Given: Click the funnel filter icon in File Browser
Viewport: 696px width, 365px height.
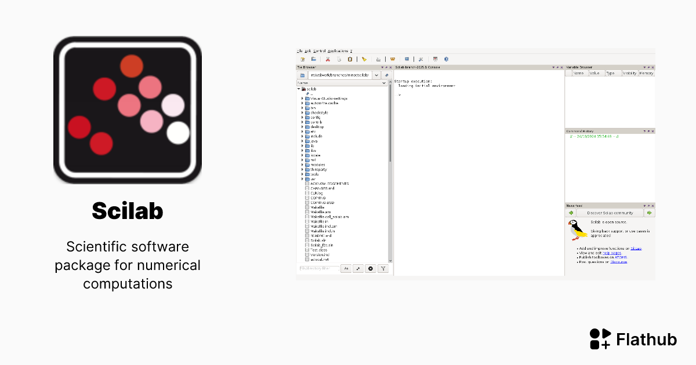Looking at the screenshot, I should [x=383, y=268].
